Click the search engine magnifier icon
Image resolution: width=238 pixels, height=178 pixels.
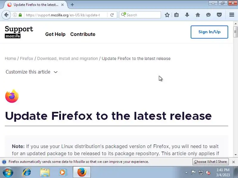[123, 15]
